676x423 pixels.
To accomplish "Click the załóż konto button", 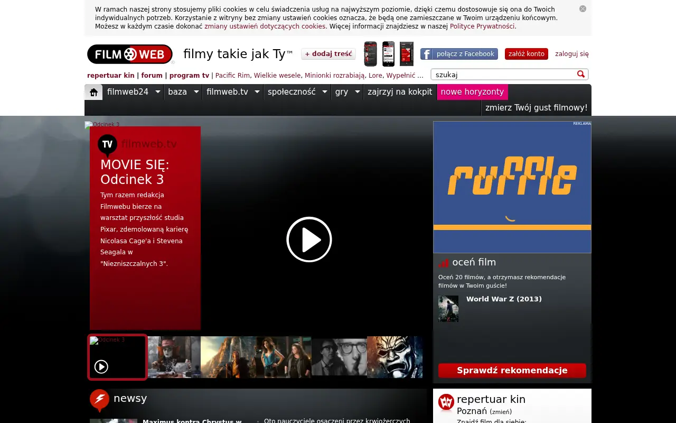I will pyautogui.click(x=527, y=54).
